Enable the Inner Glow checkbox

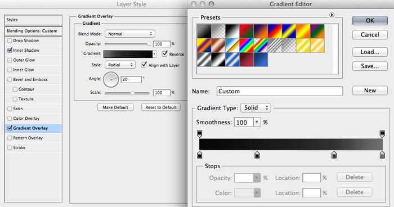[10, 70]
